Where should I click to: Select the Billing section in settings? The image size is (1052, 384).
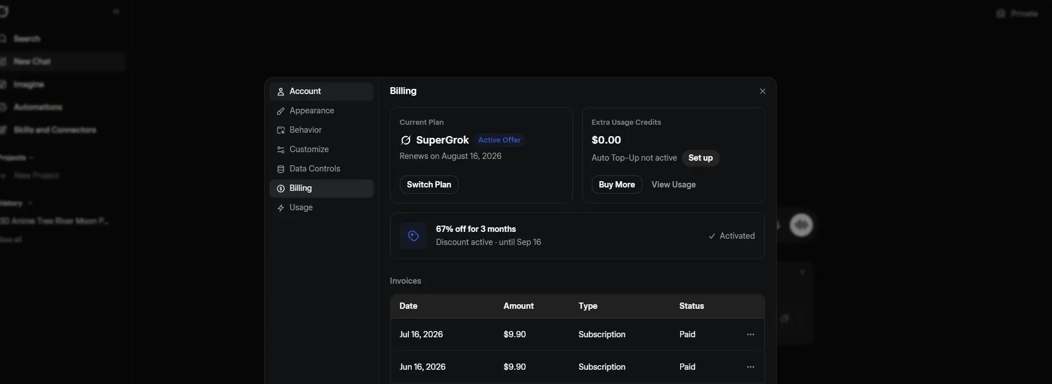[x=321, y=188]
